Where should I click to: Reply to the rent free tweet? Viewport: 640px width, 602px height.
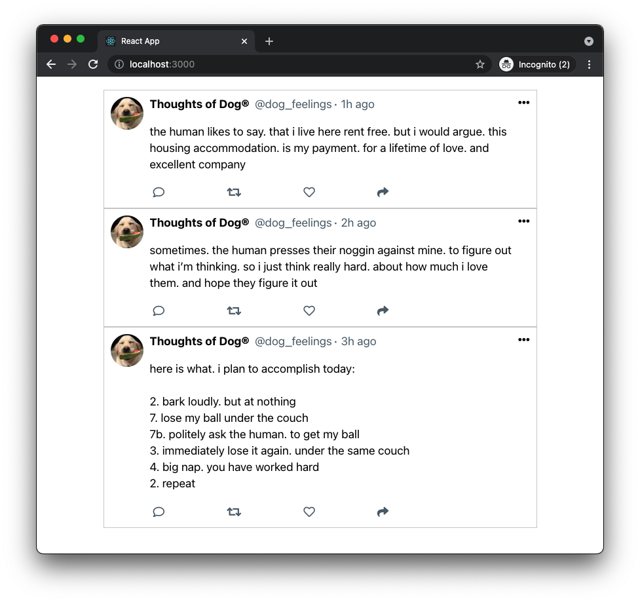coord(159,192)
